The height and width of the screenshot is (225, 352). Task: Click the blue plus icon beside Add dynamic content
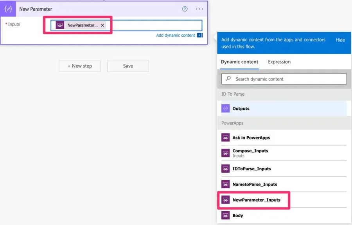199,35
